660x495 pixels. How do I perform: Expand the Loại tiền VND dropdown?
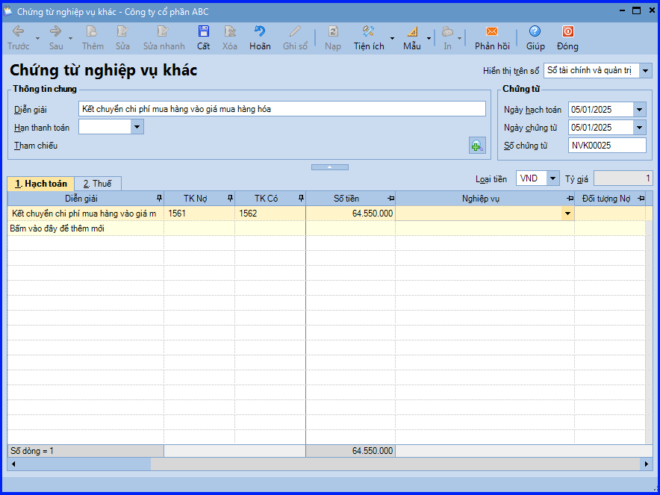552,178
